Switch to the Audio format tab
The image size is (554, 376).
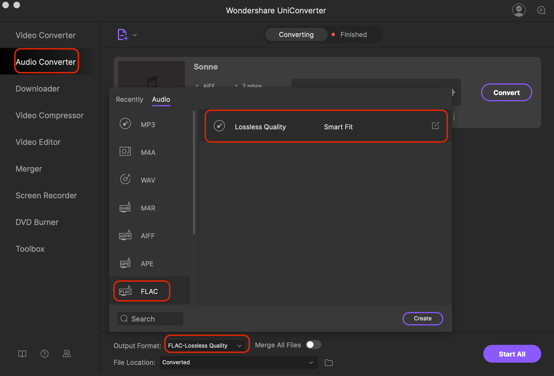[x=161, y=99]
